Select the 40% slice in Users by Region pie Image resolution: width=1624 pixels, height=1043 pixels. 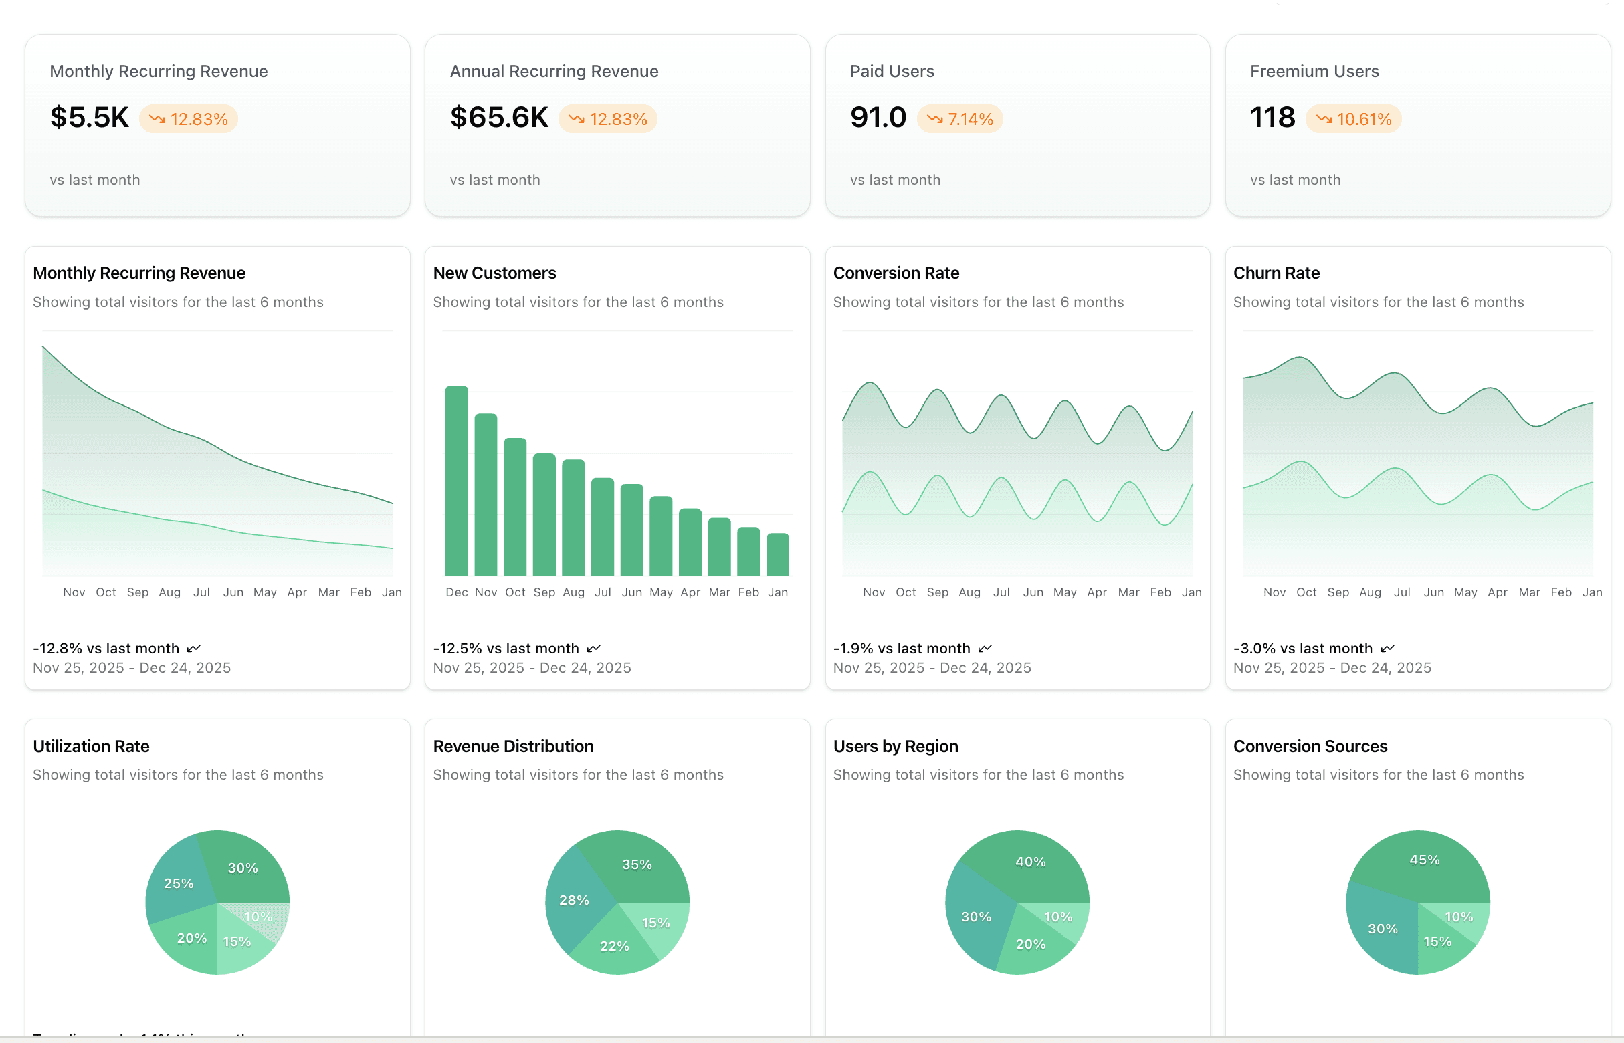[1030, 862]
